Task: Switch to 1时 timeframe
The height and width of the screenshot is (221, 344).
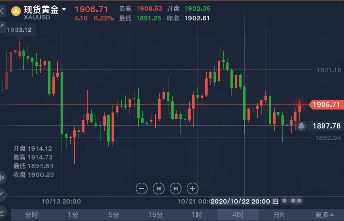Action: [197, 215]
